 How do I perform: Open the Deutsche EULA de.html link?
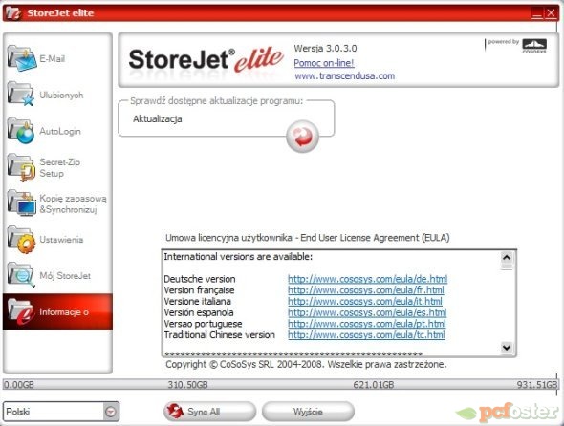point(368,279)
